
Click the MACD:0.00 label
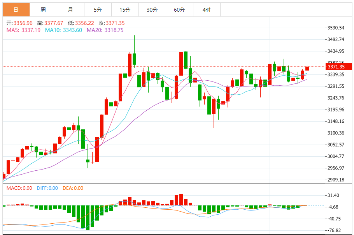point(19,188)
